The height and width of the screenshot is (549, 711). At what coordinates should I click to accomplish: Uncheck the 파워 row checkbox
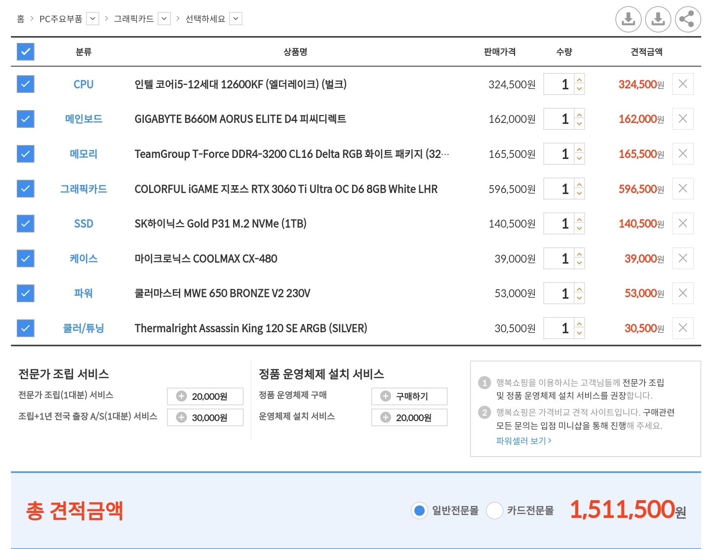[26, 293]
